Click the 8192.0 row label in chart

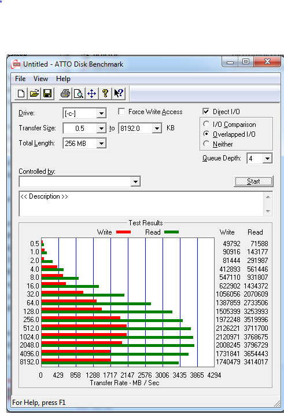(29, 362)
